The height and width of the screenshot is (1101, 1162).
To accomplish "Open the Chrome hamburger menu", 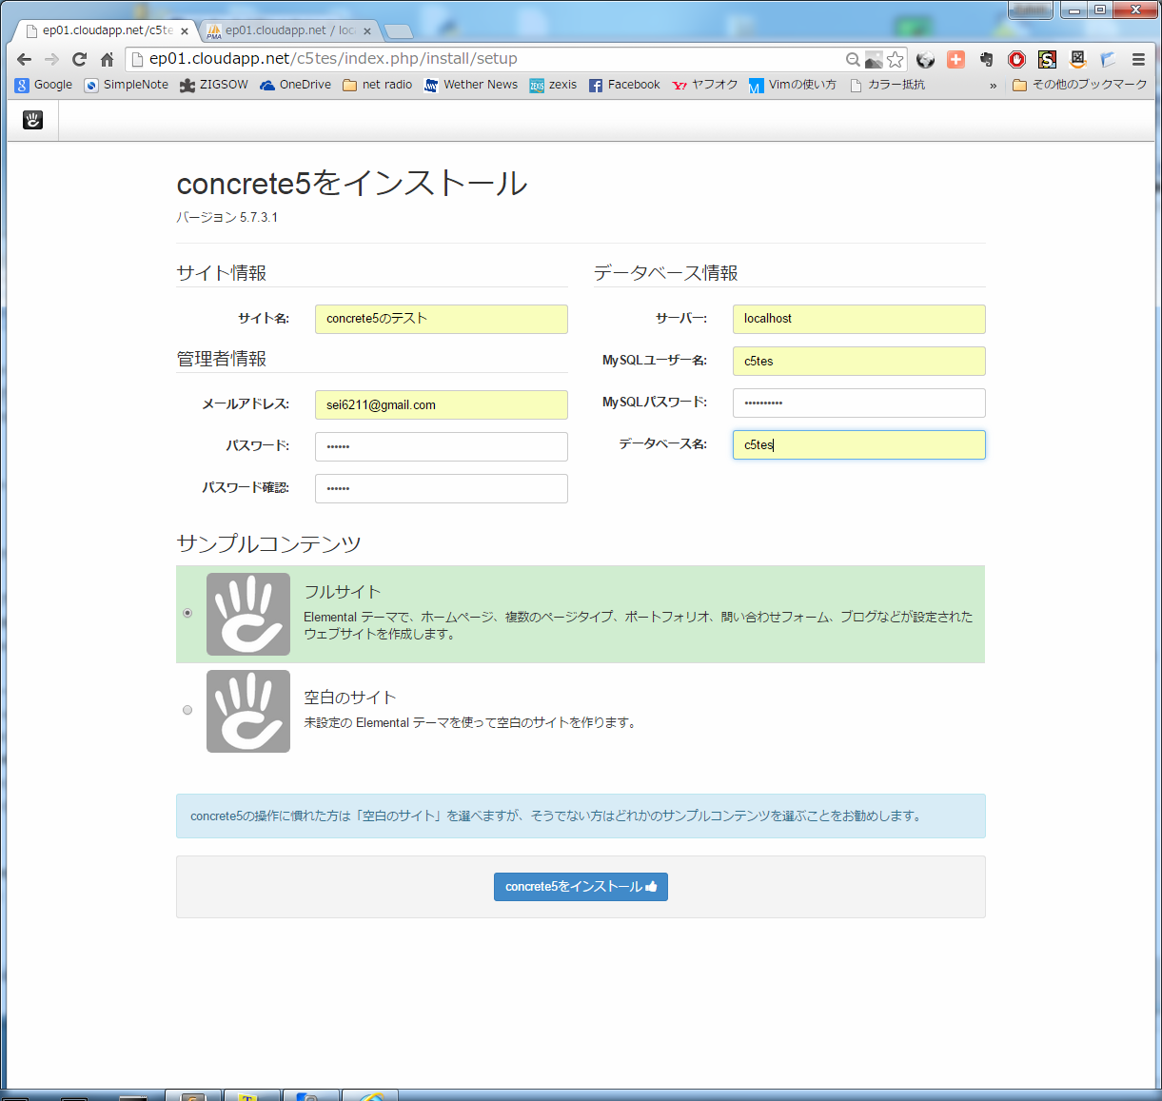I will click(x=1138, y=59).
